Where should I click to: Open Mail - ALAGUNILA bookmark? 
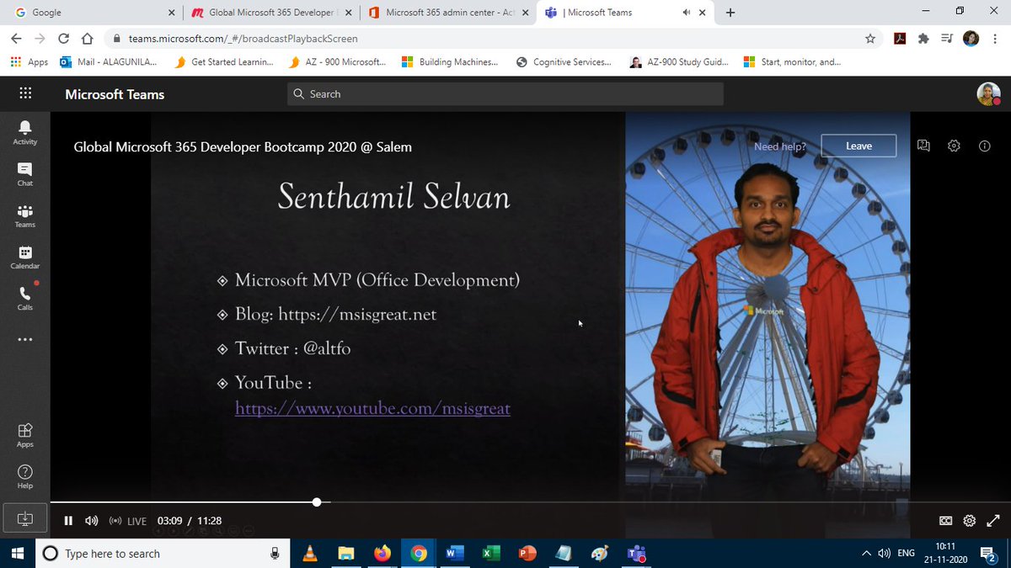pos(109,61)
